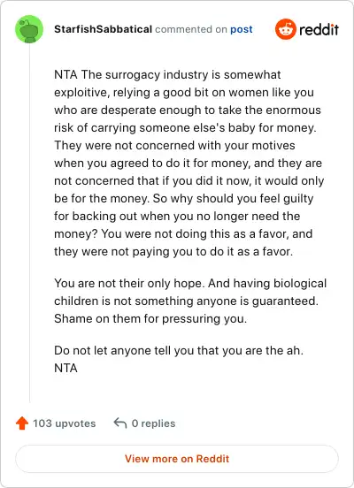The image size is (354, 488).
Task: Click the 103 upvotes count
Action: click(x=65, y=423)
